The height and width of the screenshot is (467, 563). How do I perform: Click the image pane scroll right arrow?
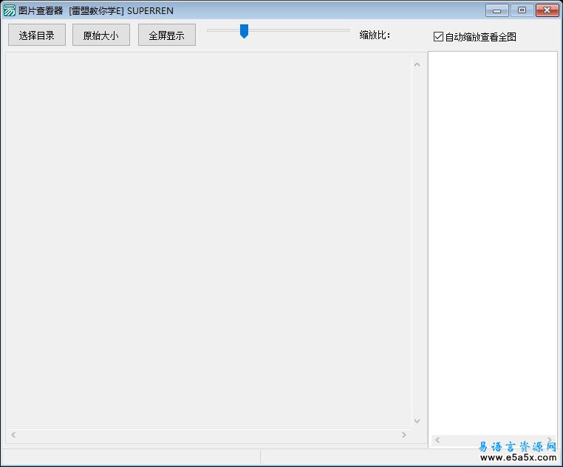[x=403, y=434]
